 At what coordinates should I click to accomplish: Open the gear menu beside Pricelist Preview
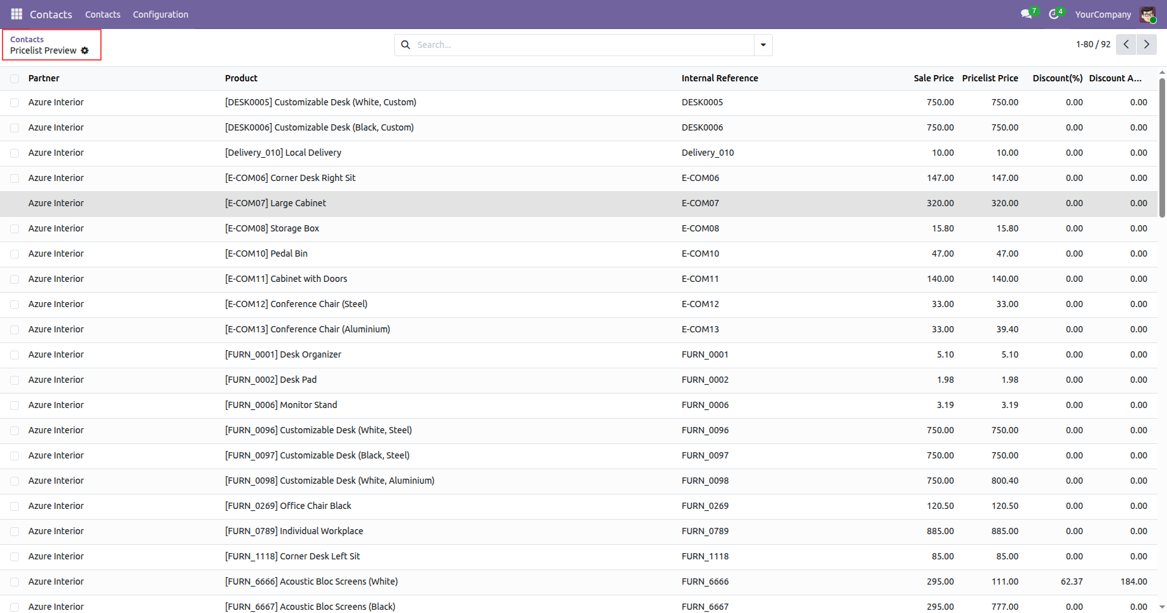pos(85,50)
